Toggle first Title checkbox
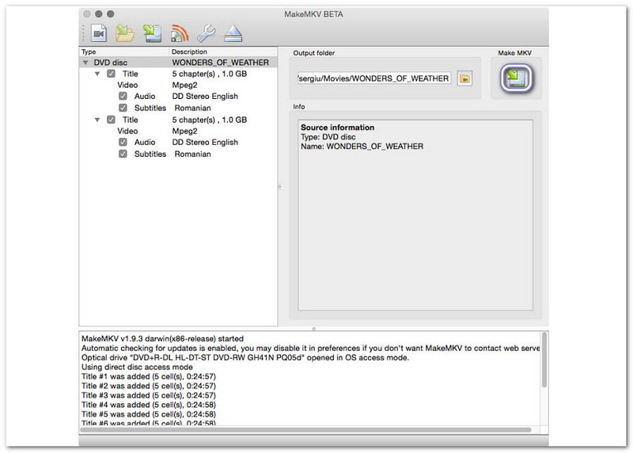Image resolution: width=633 pixels, height=453 pixels. pyautogui.click(x=111, y=74)
